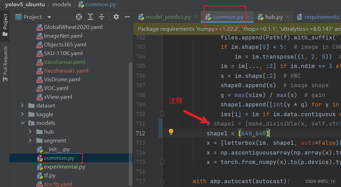Close the common.py editor tab
341x187 pixels.
[x=248, y=17]
